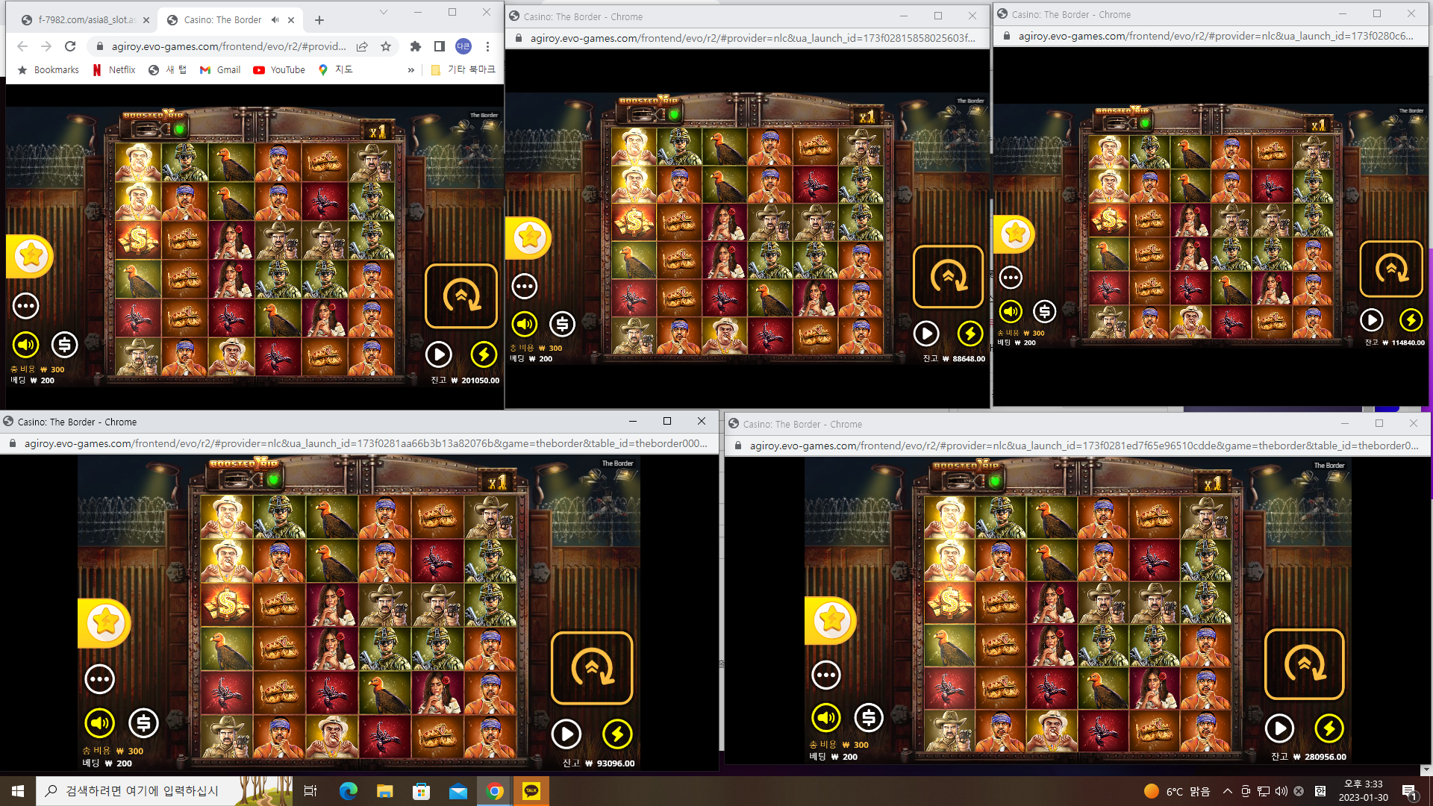Mute sound in the 93096.00 balance game

point(100,723)
